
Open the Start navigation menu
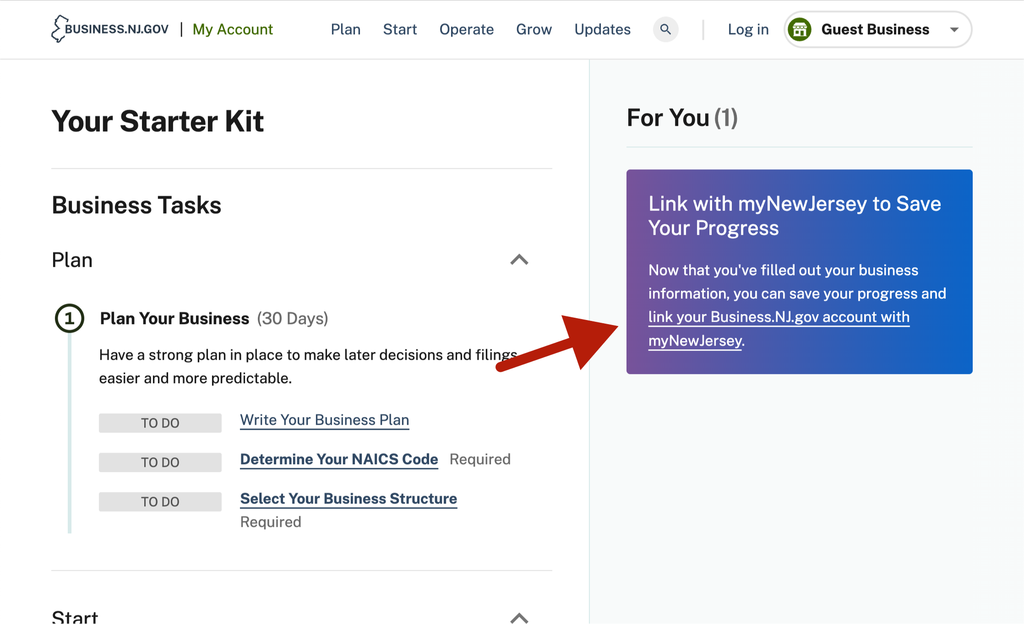coord(400,29)
